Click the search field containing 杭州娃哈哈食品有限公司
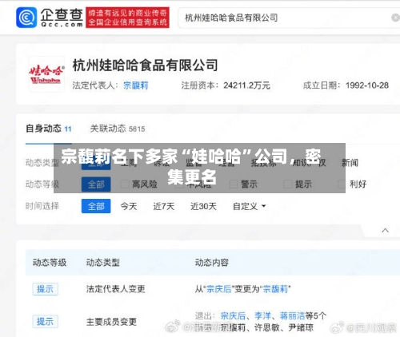This screenshot has width=400, height=337. (x=288, y=18)
